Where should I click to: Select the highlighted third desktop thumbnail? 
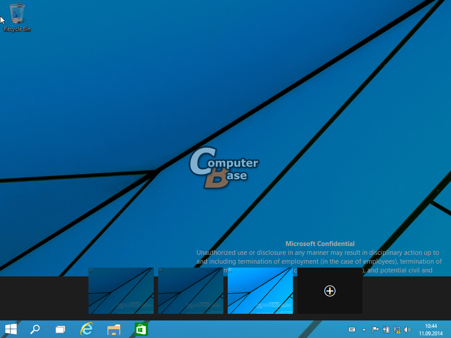260,291
